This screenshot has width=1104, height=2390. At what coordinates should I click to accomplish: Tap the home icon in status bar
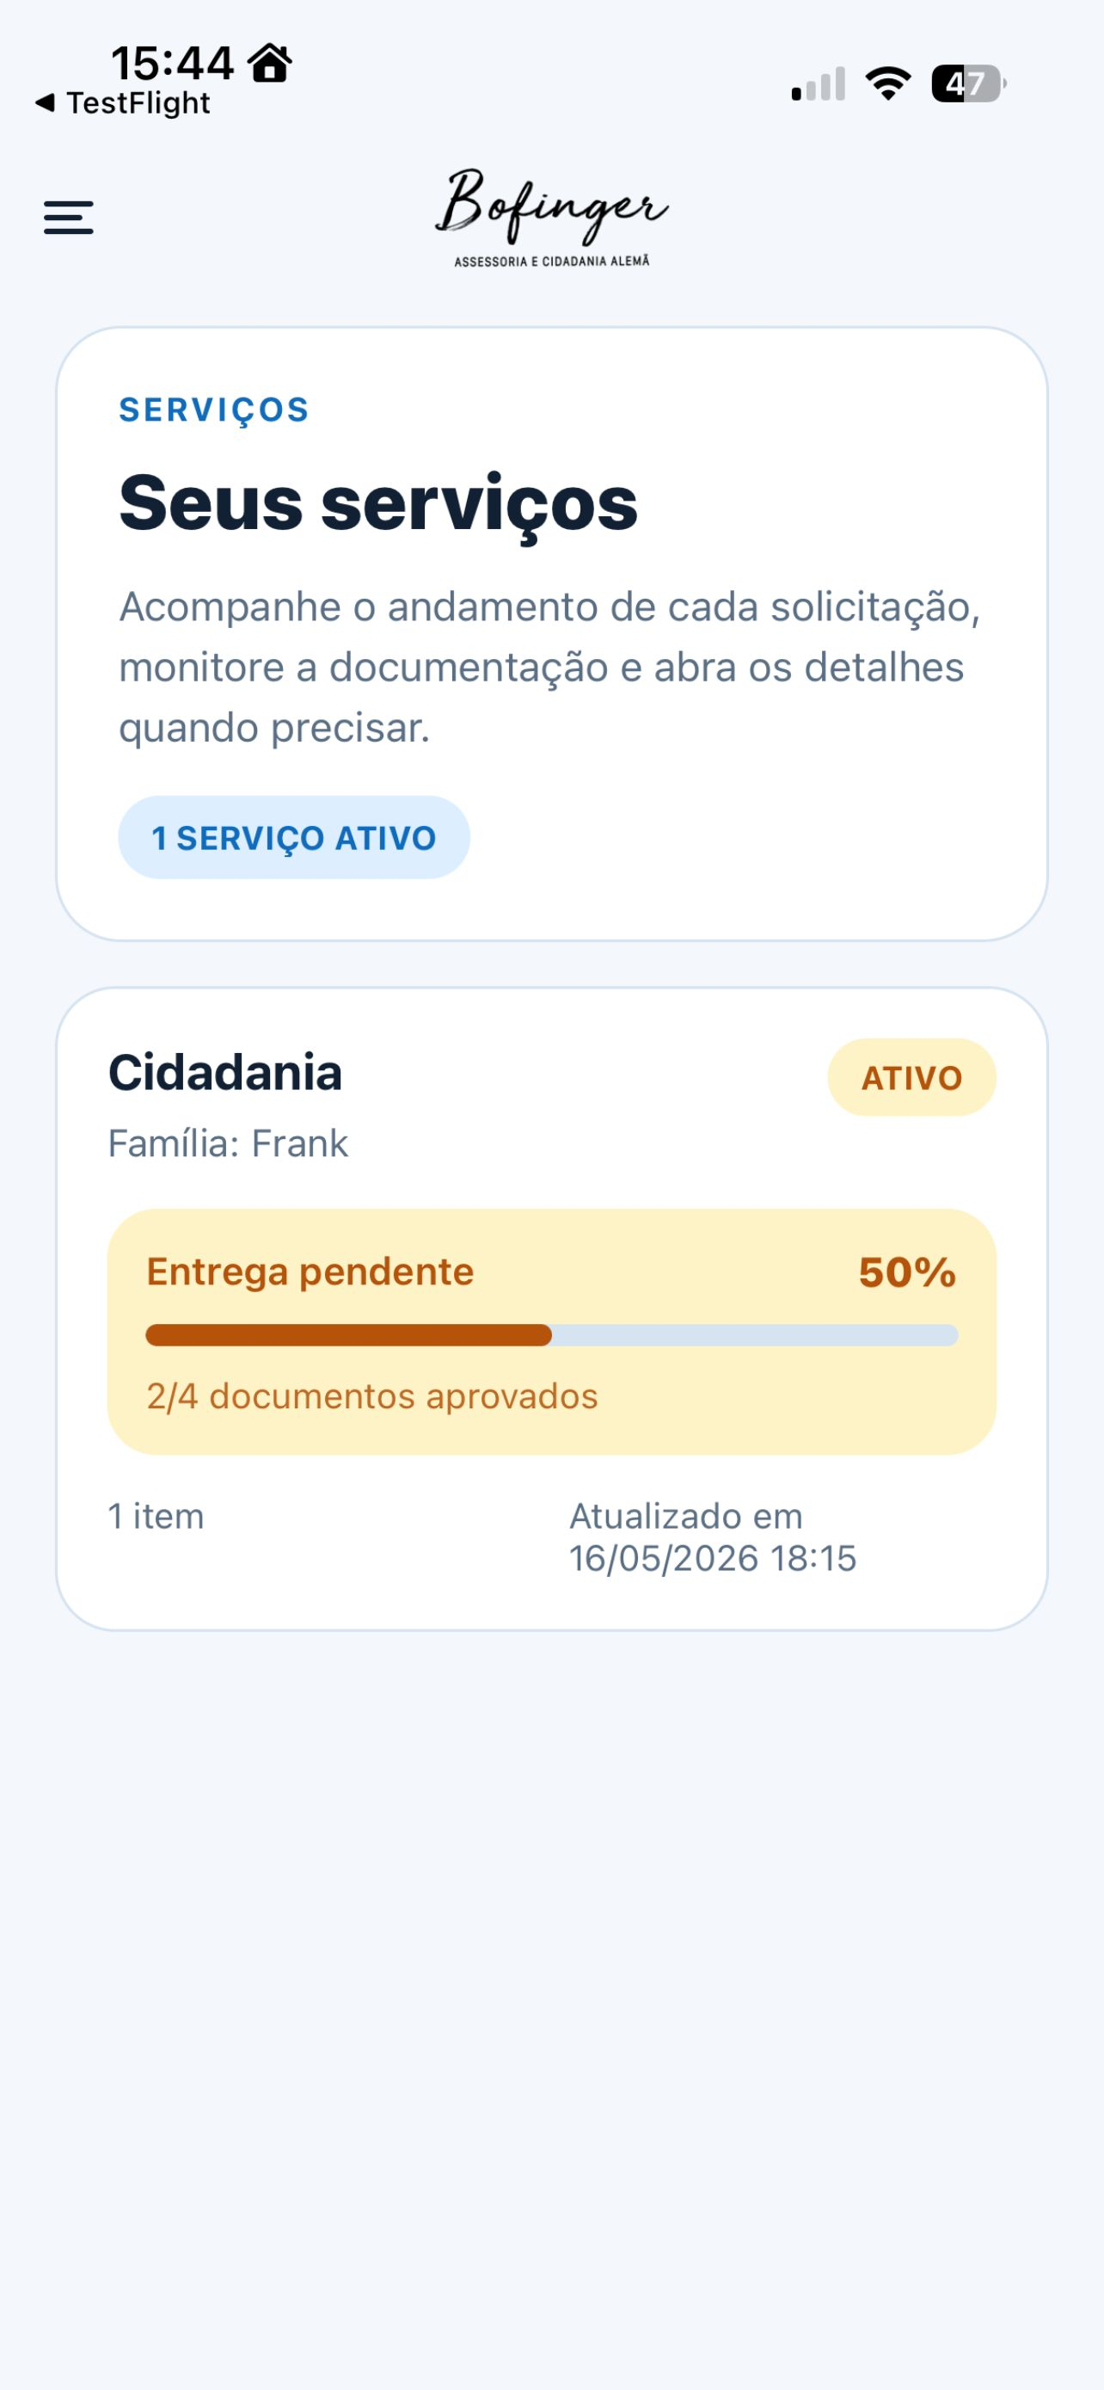270,63
